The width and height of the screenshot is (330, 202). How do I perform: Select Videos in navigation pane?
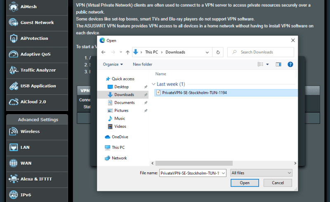(120, 127)
